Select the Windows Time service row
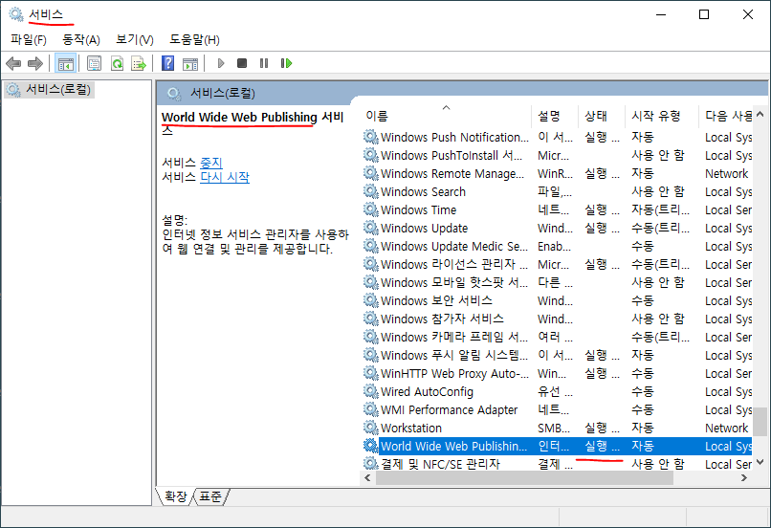 pos(557,209)
